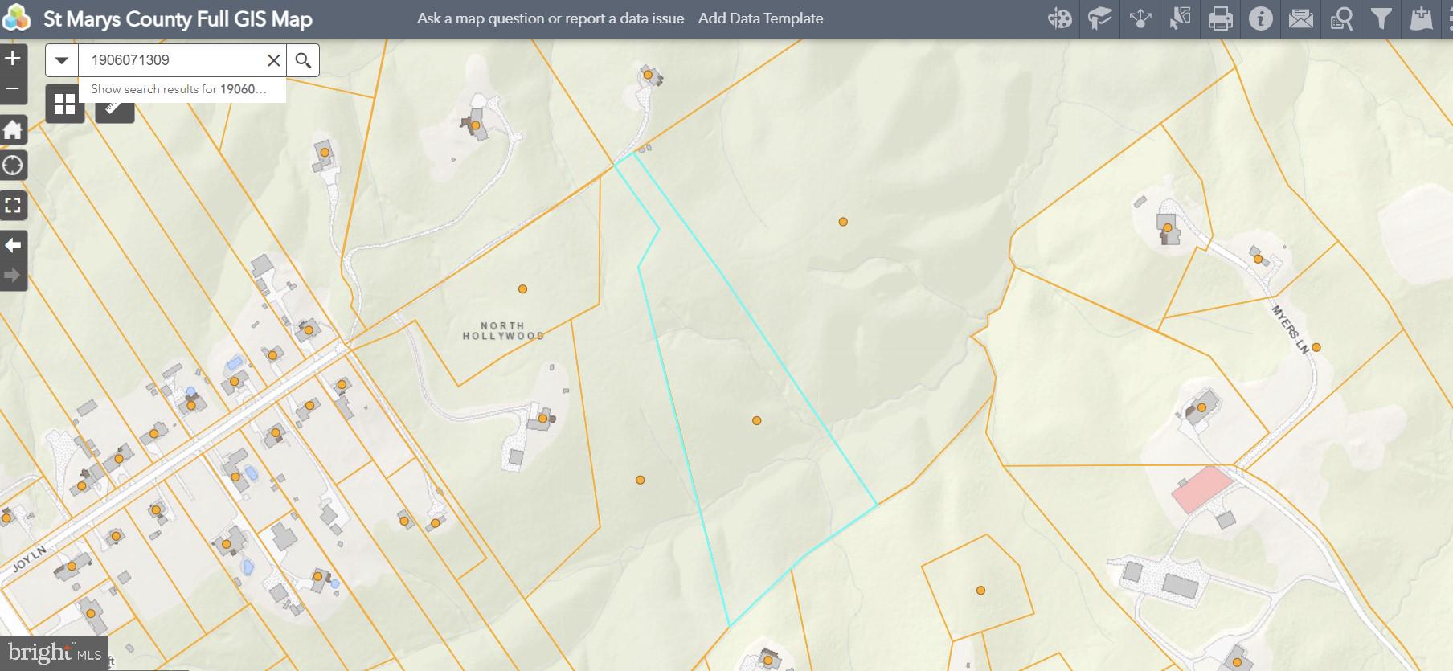Zoom in with the plus button
1453x671 pixels.
(x=13, y=58)
